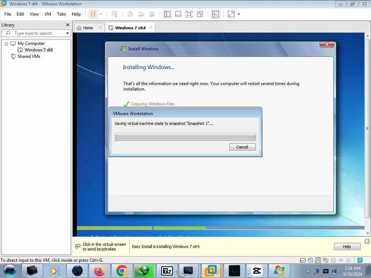Click the Library search field
This screenshot has height=278, width=371.
(36, 33)
